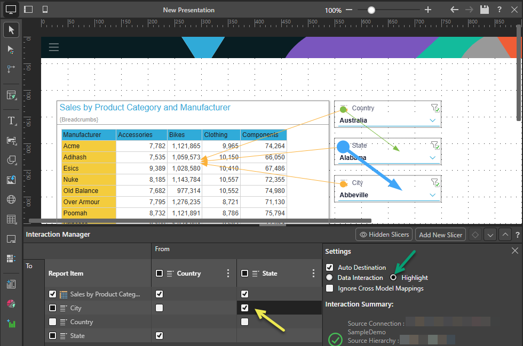Click the diamond icon in Interaction Manager
The height and width of the screenshot is (346, 523).
pos(475,235)
